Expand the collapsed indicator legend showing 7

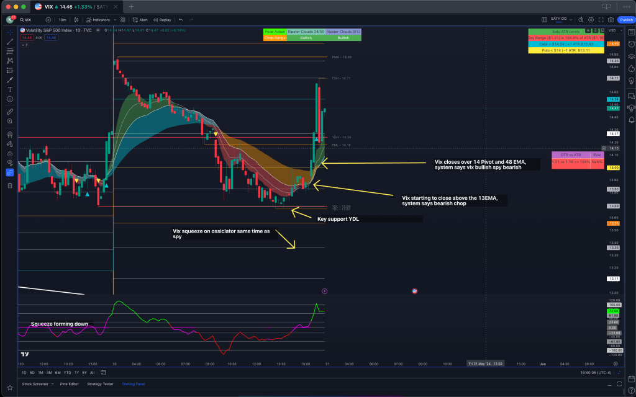pyautogui.click(x=24, y=45)
